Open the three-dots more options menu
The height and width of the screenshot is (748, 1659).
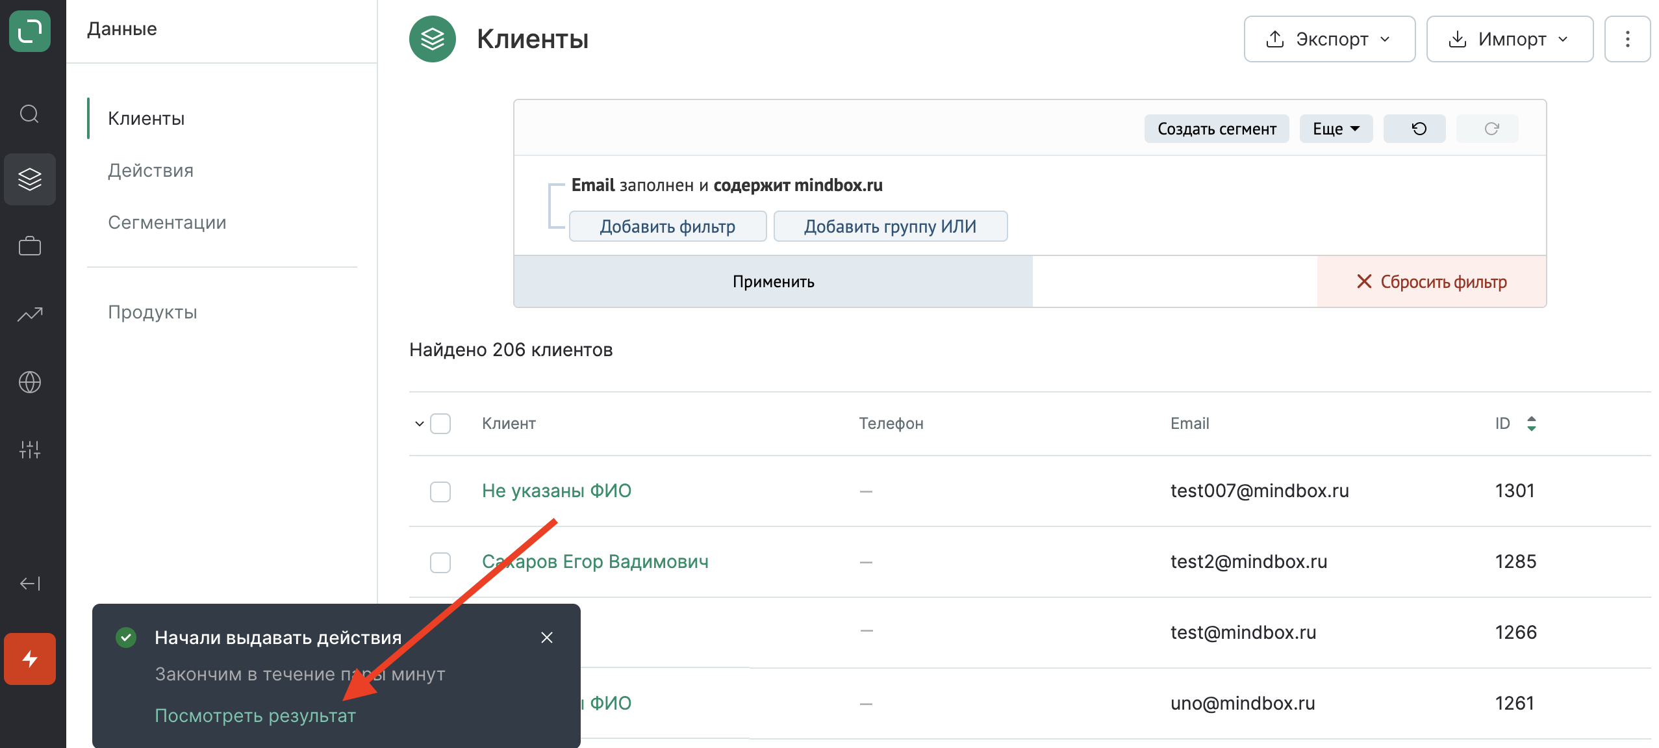click(x=1627, y=39)
